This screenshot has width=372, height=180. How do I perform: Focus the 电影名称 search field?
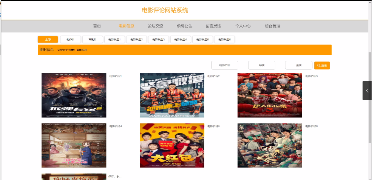(x=225, y=65)
